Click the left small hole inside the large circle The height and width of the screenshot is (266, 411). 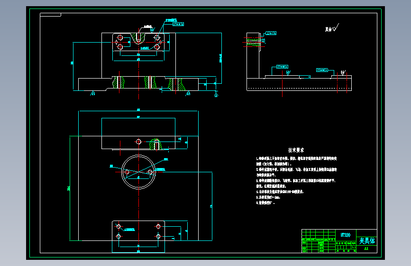[x=127, y=172]
